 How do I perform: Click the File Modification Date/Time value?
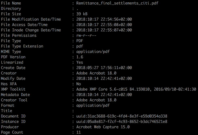pyautogui.click(x=104, y=19)
